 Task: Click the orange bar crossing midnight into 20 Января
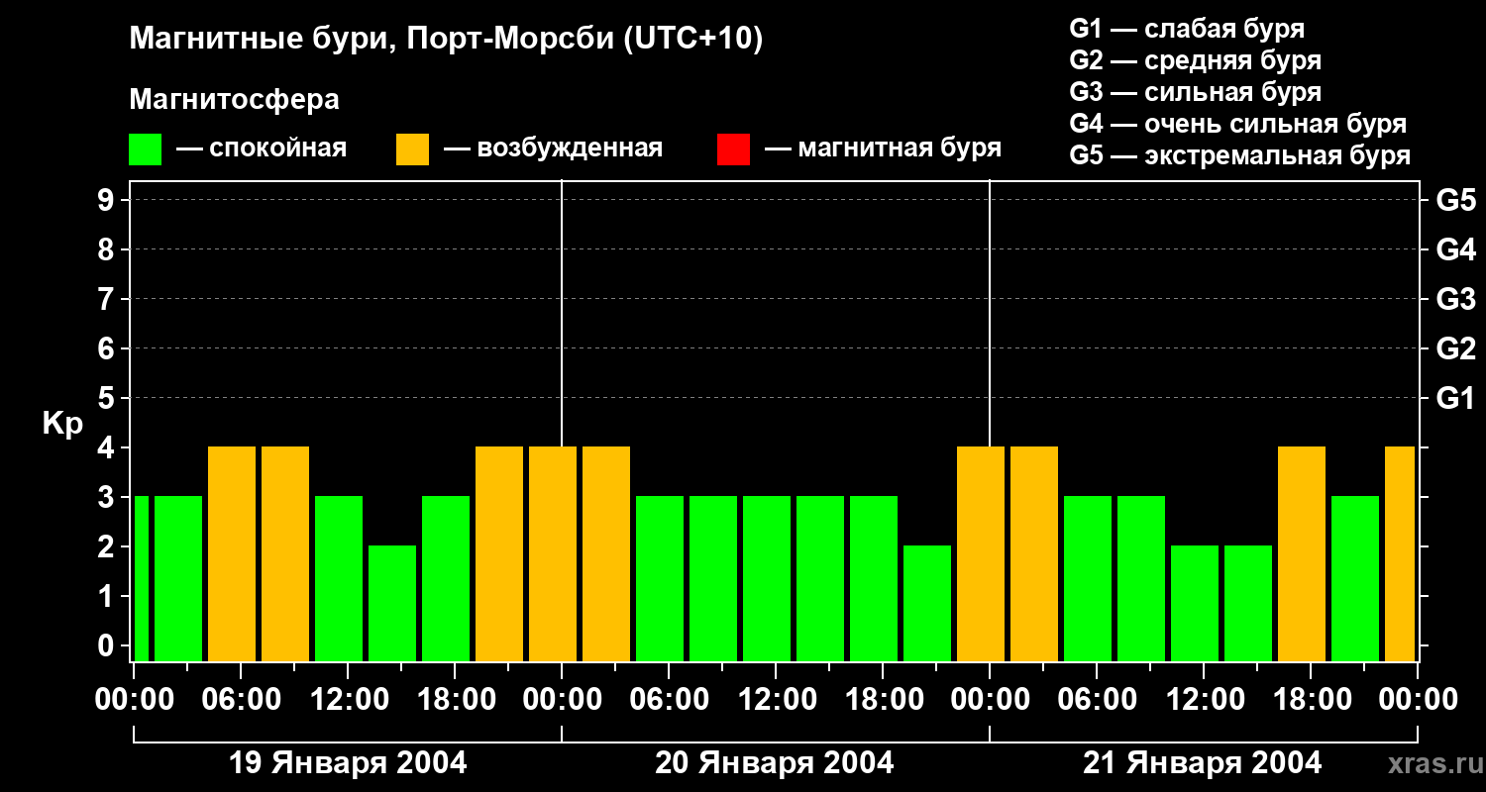[x=553, y=553]
